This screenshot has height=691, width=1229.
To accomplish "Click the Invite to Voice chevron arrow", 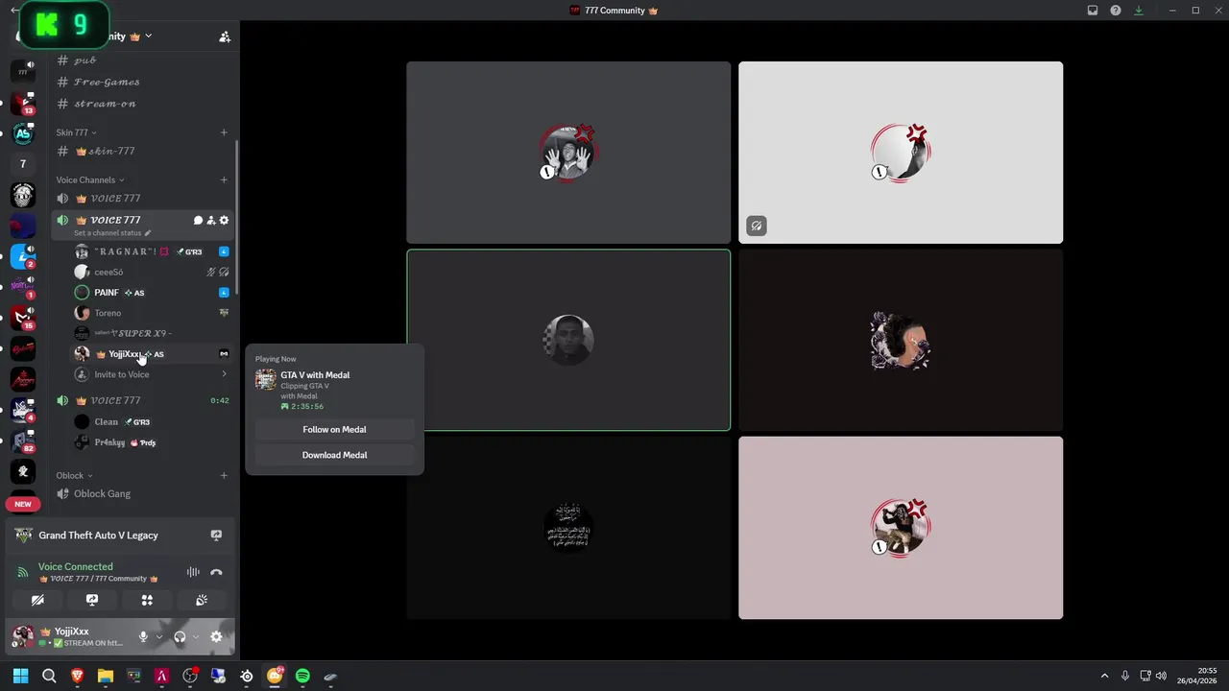I will [224, 374].
